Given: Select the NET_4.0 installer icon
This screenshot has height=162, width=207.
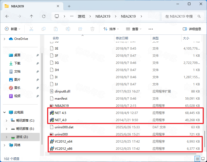Looking at the screenshot, I should [52, 120].
